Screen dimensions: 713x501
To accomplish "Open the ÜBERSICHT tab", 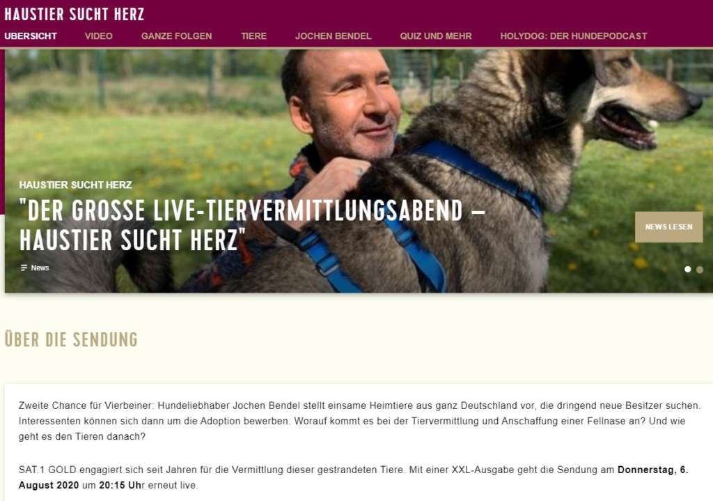I will (31, 36).
